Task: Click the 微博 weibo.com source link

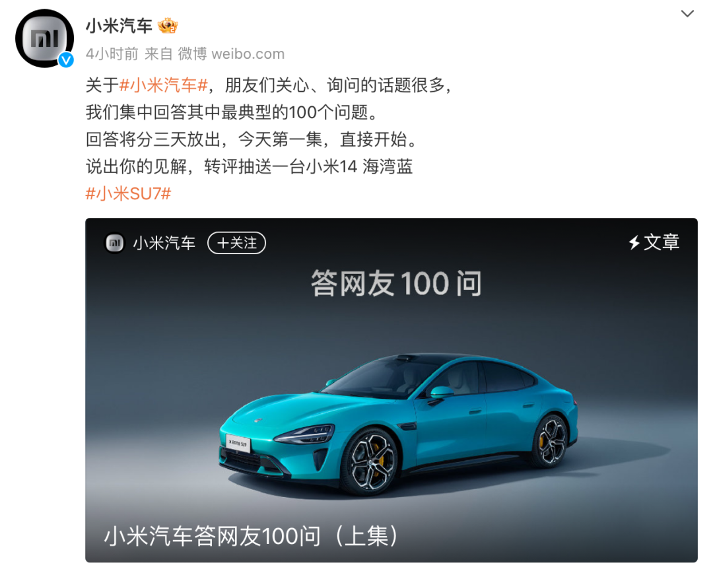Action: [x=231, y=53]
